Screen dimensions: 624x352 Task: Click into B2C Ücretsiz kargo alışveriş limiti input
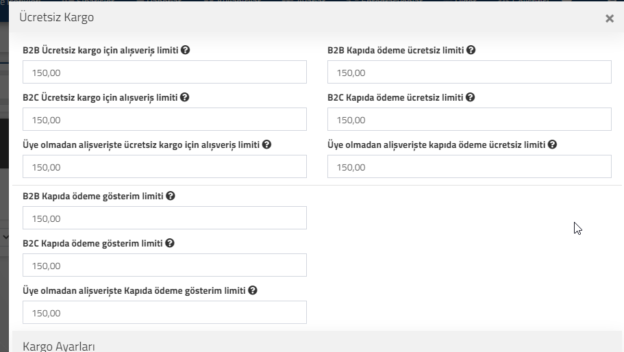click(x=164, y=119)
